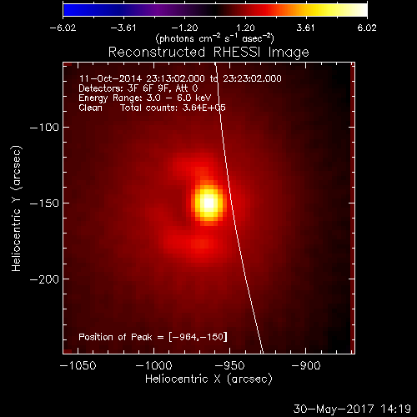Click the 'Detectors: 3F 6F 9F, Att 0' line
The height and width of the screenshot is (417, 417).
[138, 88]
